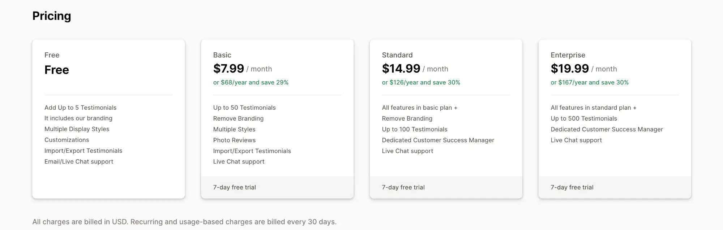The image size is (723, 230).
Task: Click the Enterprise plan 7-day free trial
Action: [572, 187]
